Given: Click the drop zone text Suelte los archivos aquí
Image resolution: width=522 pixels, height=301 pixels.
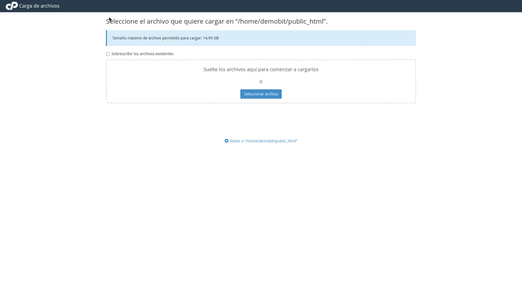Looking at the screenshot, I should point(261,69).
